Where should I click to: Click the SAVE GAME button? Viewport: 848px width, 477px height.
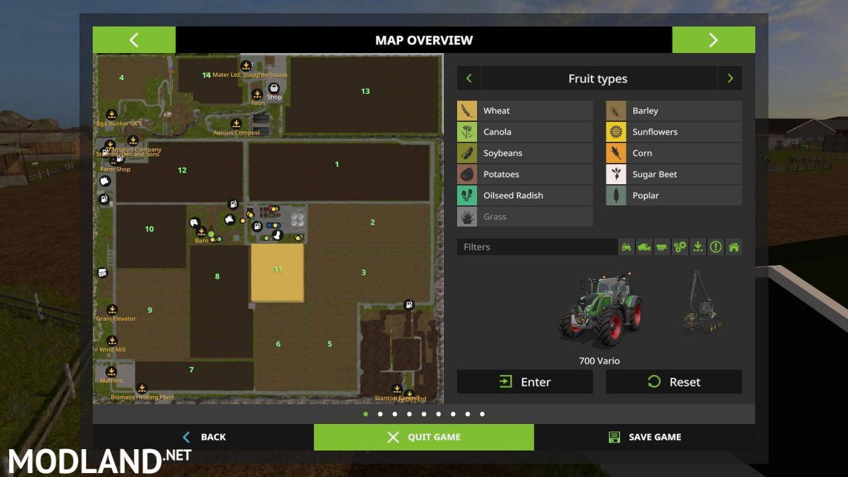point(645,437)
